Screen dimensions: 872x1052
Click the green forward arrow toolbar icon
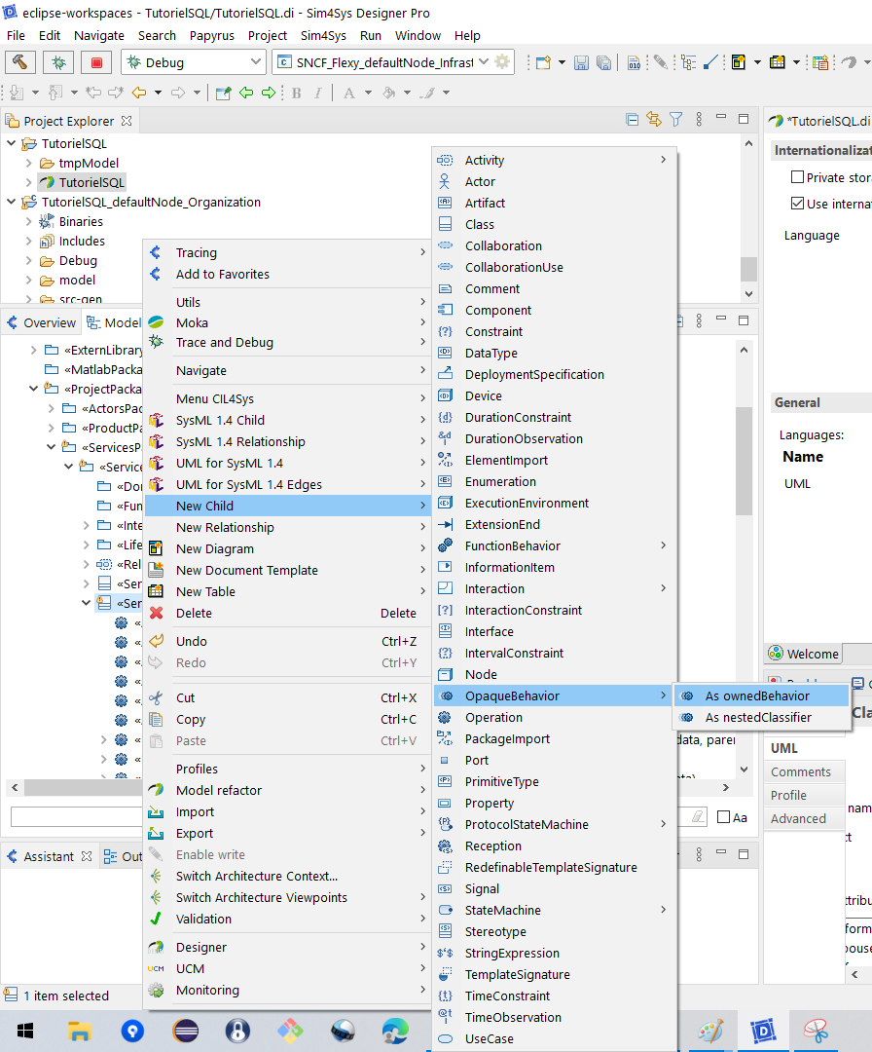click(x=268, y=93)
